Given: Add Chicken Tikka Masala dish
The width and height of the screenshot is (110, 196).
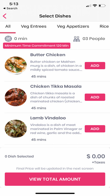Looking at the screenshot, I should 95,97.
